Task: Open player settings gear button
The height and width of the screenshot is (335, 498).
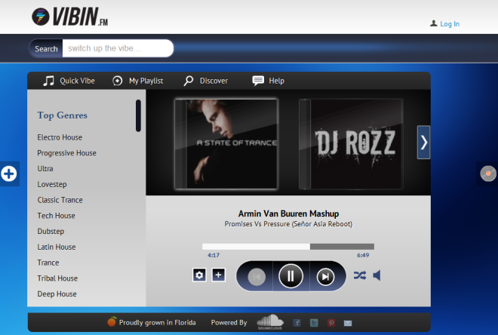Action: coord(199,275)
